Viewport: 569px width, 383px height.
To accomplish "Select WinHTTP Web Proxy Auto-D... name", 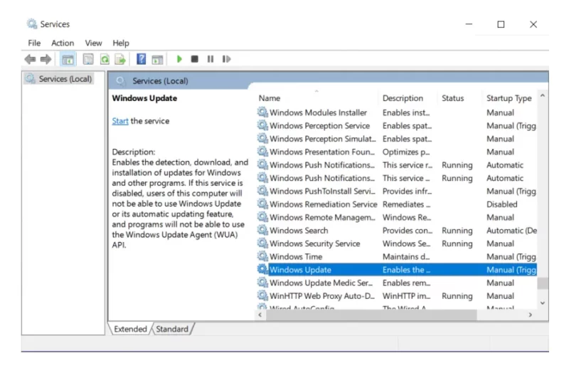I will pos(322,295).
